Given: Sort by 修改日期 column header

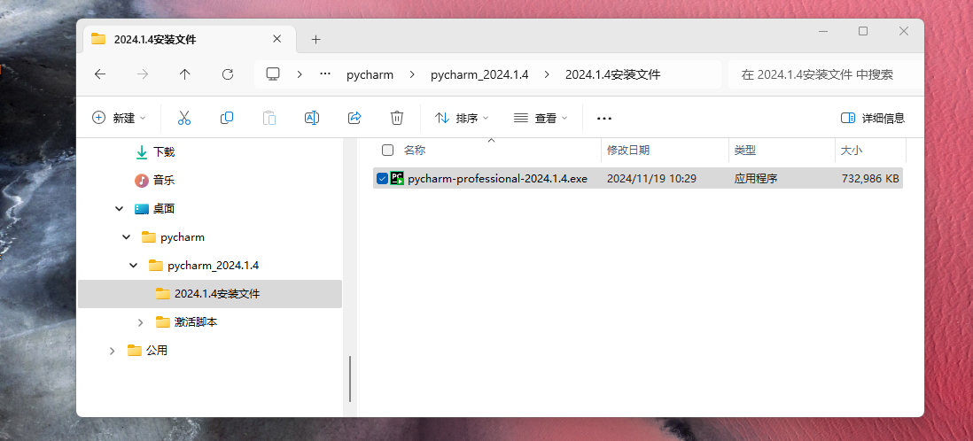Looking at the screenshot, I should coord(628,151).
